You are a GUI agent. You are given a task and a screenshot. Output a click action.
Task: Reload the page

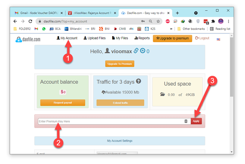[30, 21]
